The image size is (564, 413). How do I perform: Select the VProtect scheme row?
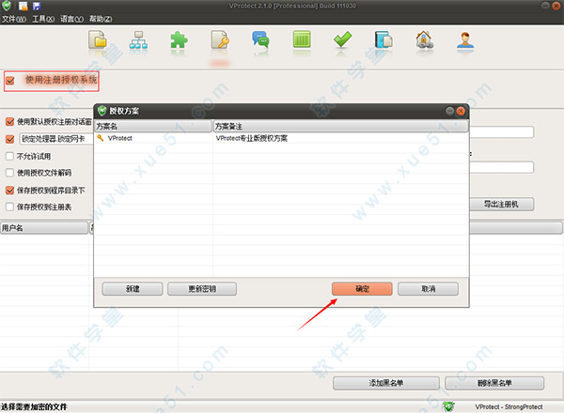[x=281, y=138]
